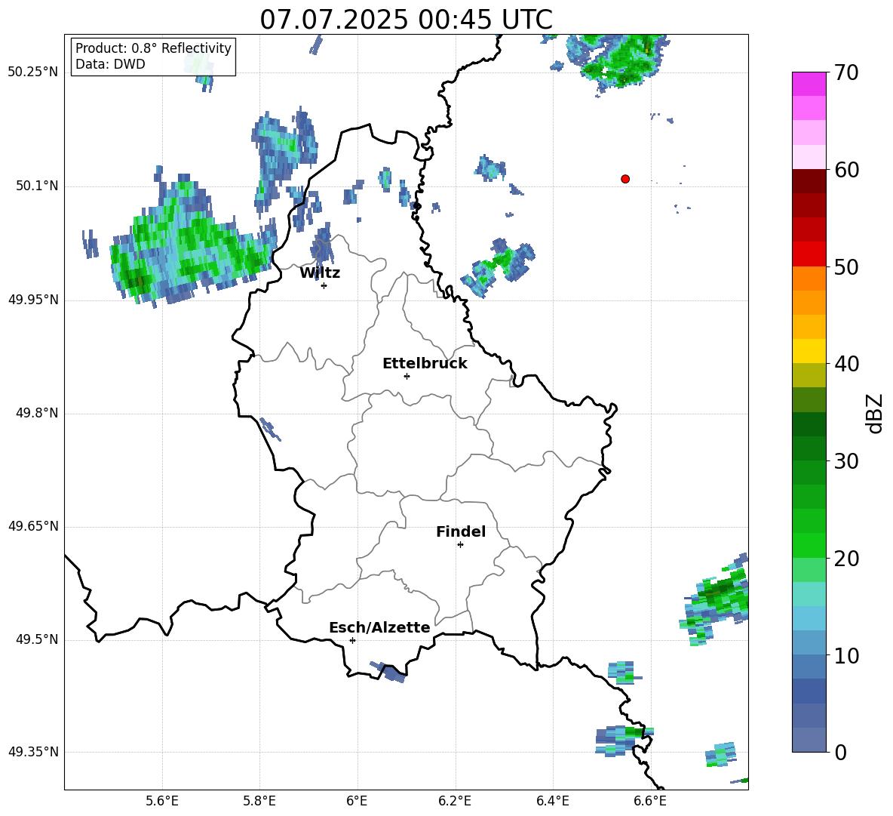
Task: Click the Ettelbruck city label
Action: 425,364
